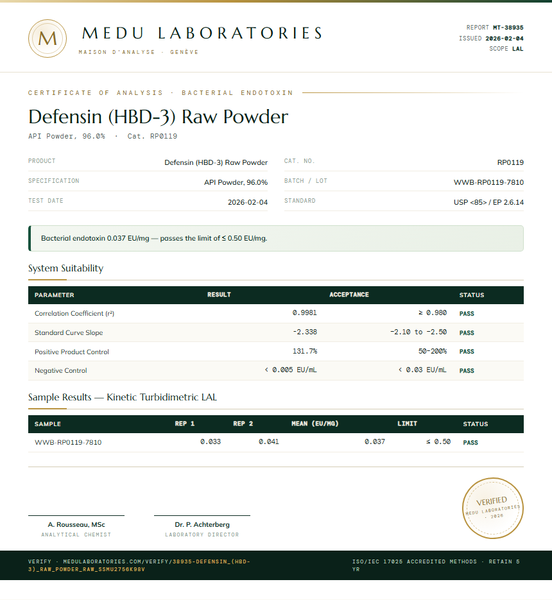Image resolution: width=552 pixels, height=600 pixels.
Task: Select the title Defensin (HBD-3) Raw Powder
Action: 158,117
